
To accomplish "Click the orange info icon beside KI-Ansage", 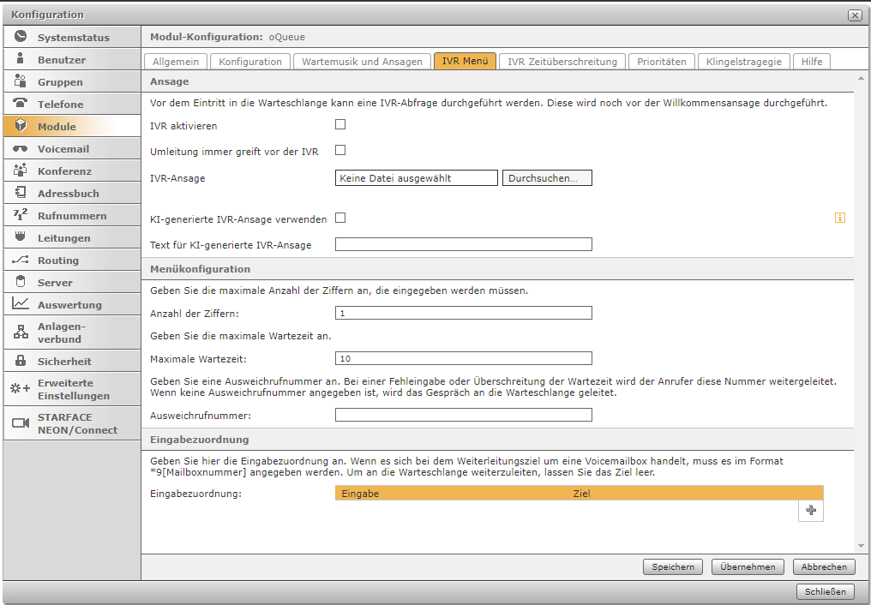I will 840,218.
